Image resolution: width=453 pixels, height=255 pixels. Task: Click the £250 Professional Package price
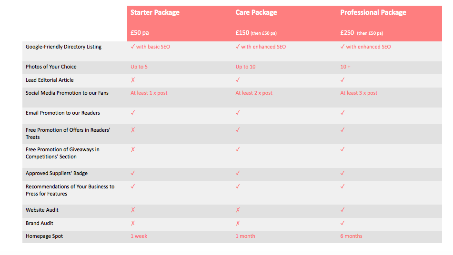tap(347, 33)
